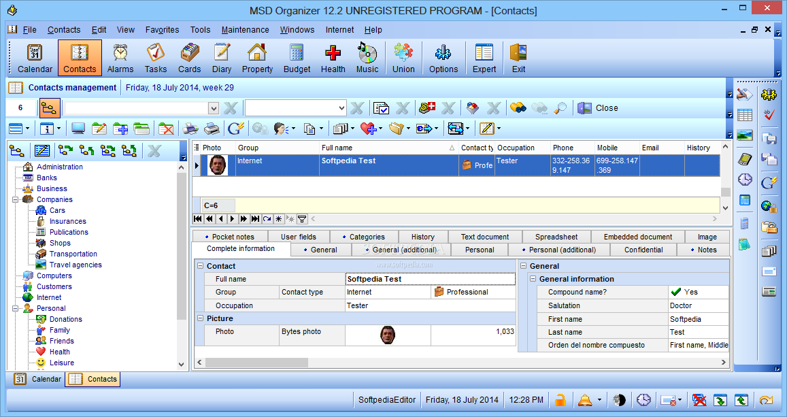Toggle the filter funnel in navigator bar
Image resolution: width=787 pixels, height=417 pixels.
pos(301,219)
